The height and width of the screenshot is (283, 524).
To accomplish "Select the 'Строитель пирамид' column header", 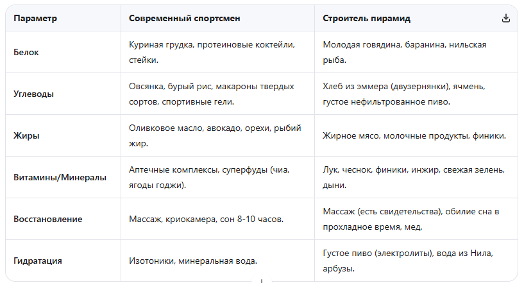I will (366, 19).
